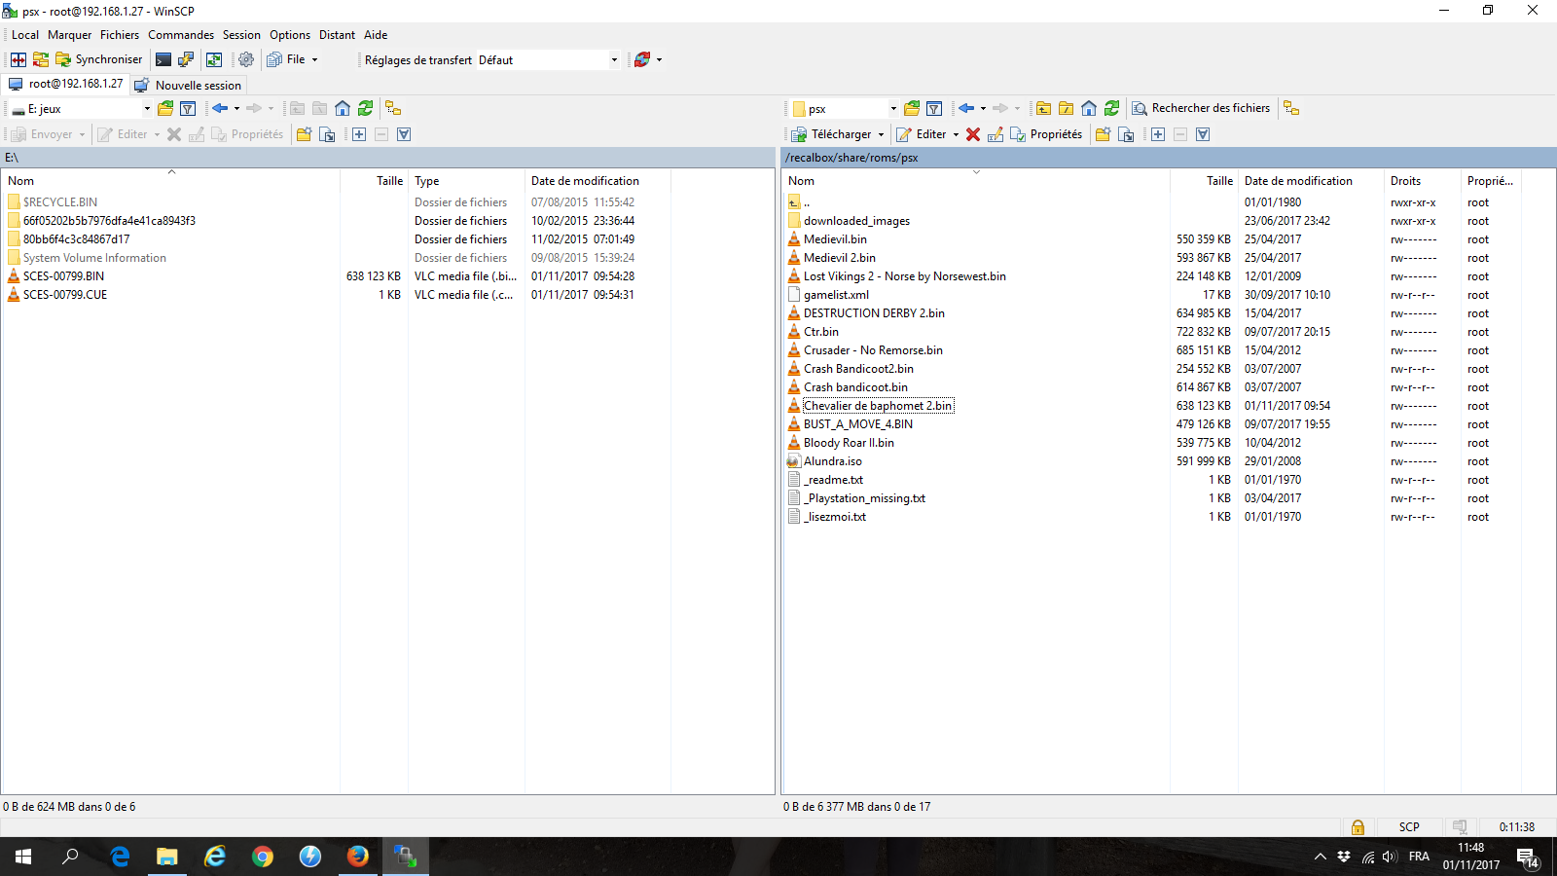Open the Nouvelle session tab
The image size is (1557, 876).
tap(188, 85)
